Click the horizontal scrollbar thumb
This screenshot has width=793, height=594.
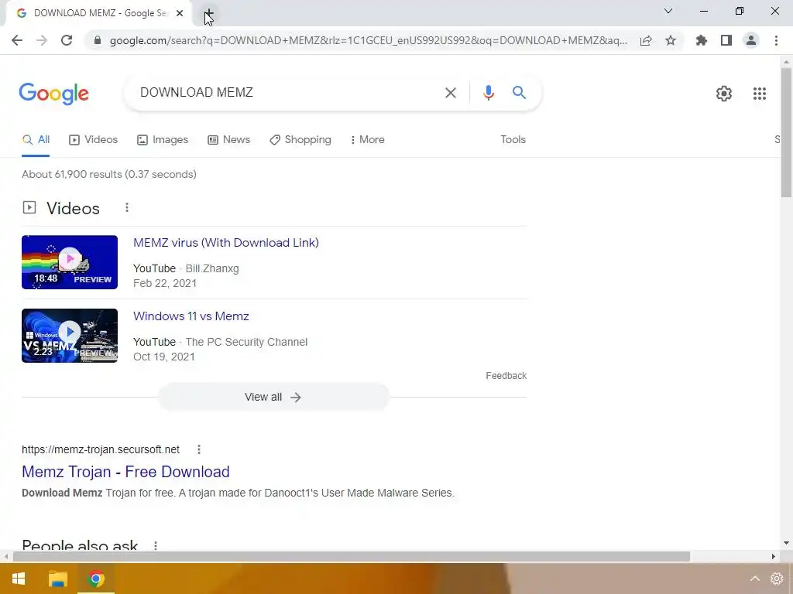(352, 557)
